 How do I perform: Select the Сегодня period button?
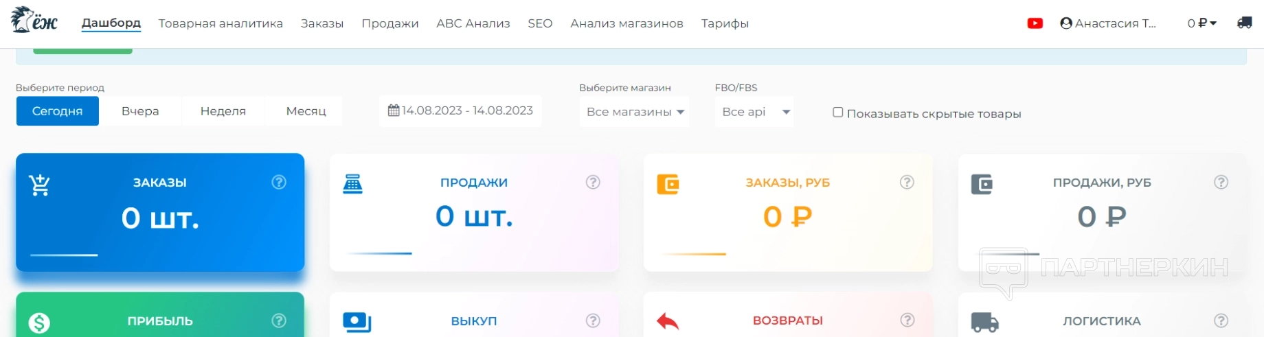[x=57, y=111]
